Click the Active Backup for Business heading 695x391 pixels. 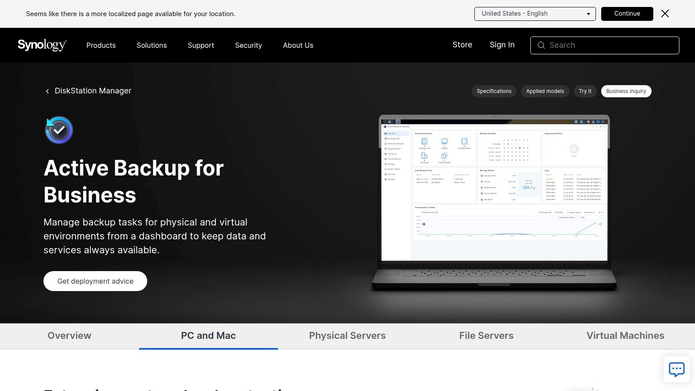pos(134,181)
